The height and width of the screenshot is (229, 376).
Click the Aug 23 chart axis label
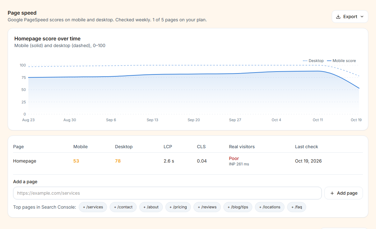(28, 120)
